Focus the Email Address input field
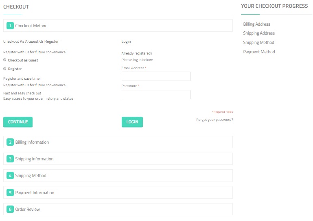 [156, 77]
